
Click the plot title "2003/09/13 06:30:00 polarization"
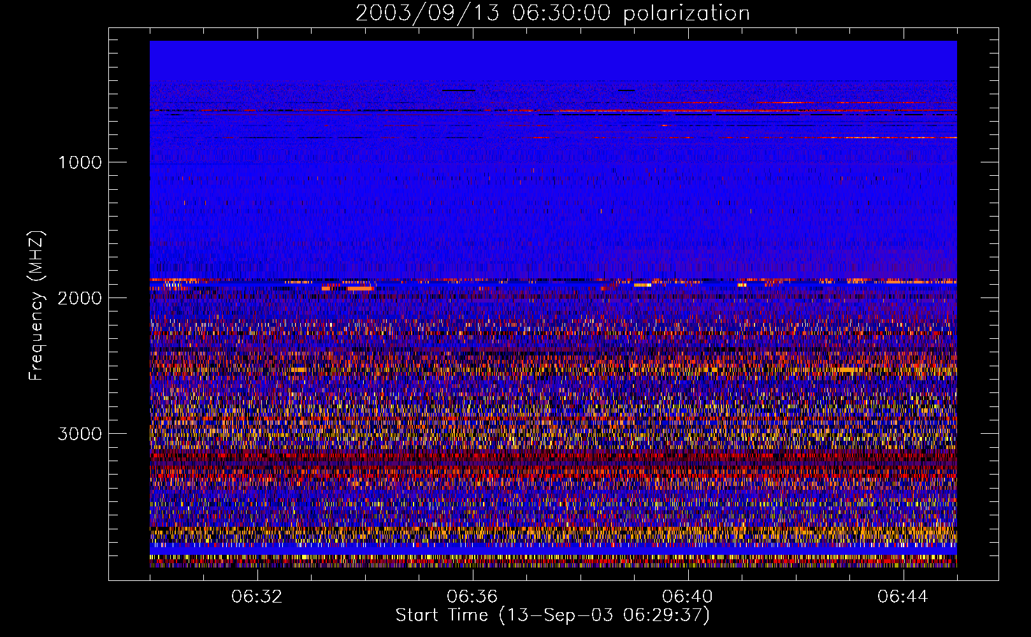pyautogui.click(x=552, y=13)
